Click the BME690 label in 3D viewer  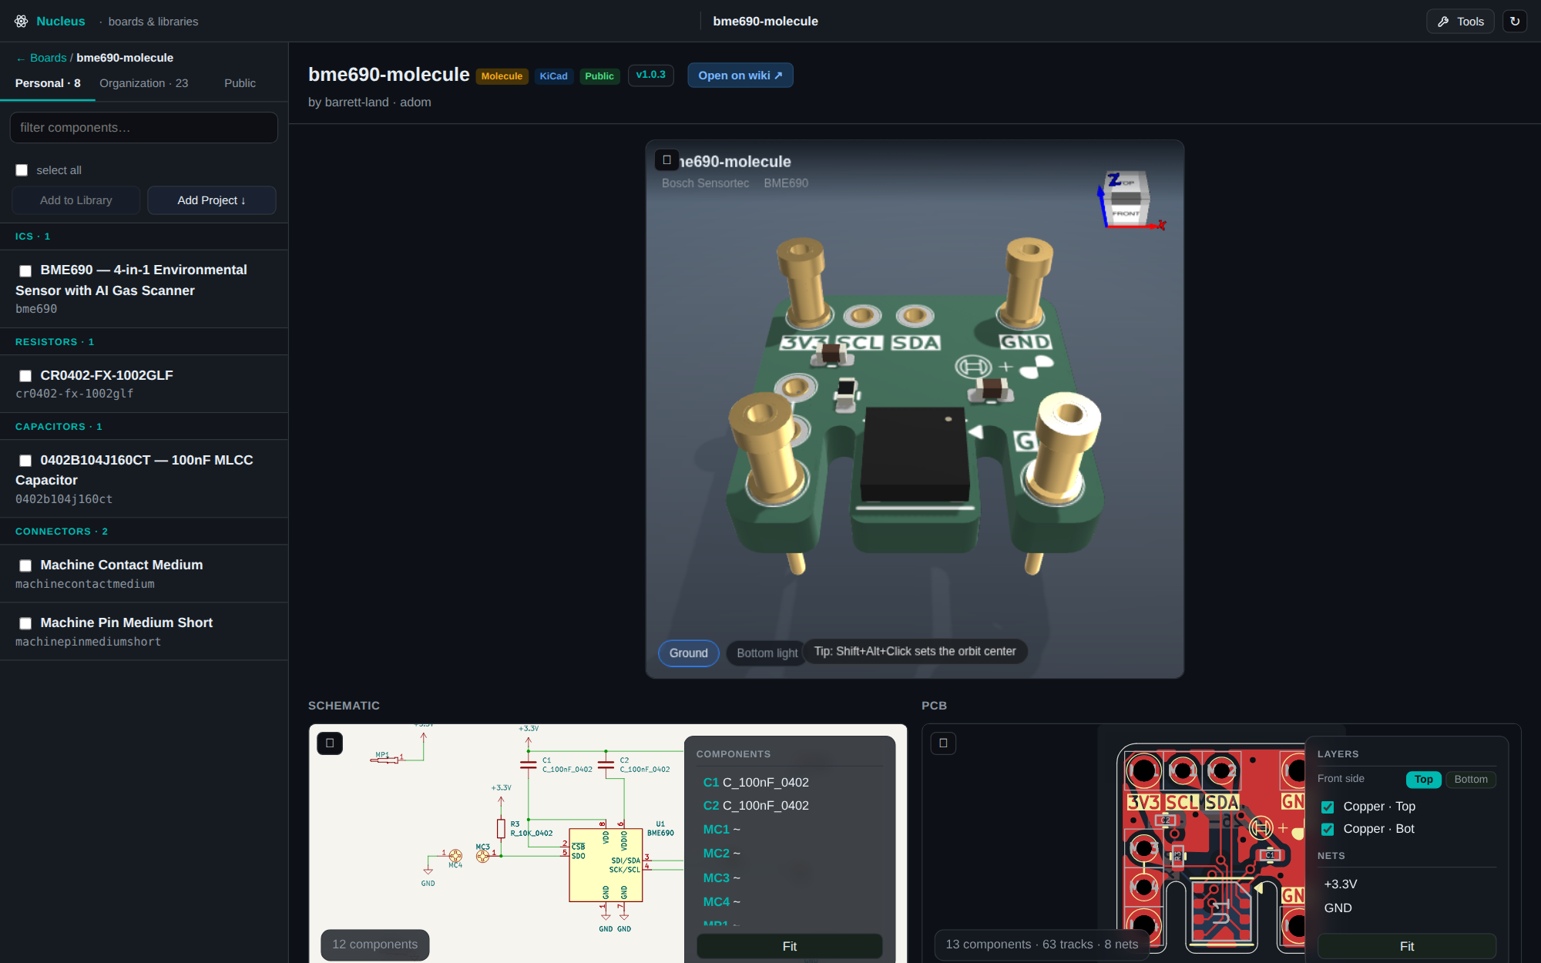786,183
